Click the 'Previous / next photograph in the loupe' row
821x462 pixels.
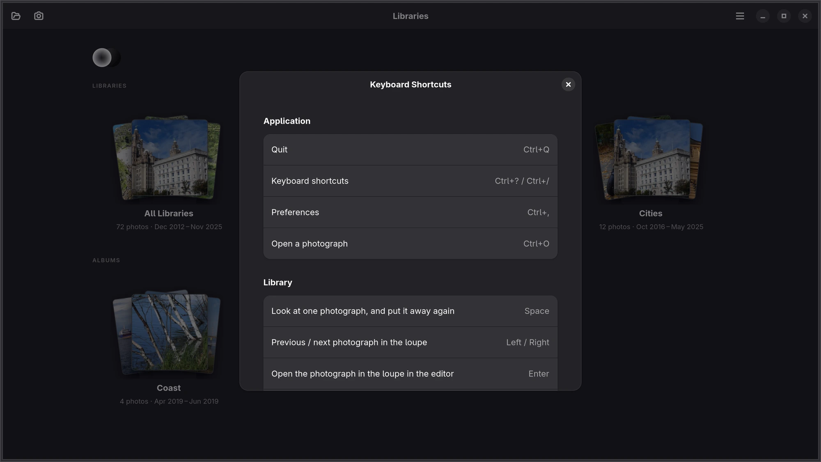click(410, 342)
